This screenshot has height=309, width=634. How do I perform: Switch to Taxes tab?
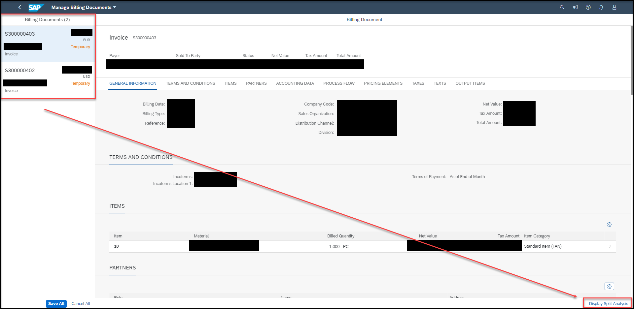point(418,83)
